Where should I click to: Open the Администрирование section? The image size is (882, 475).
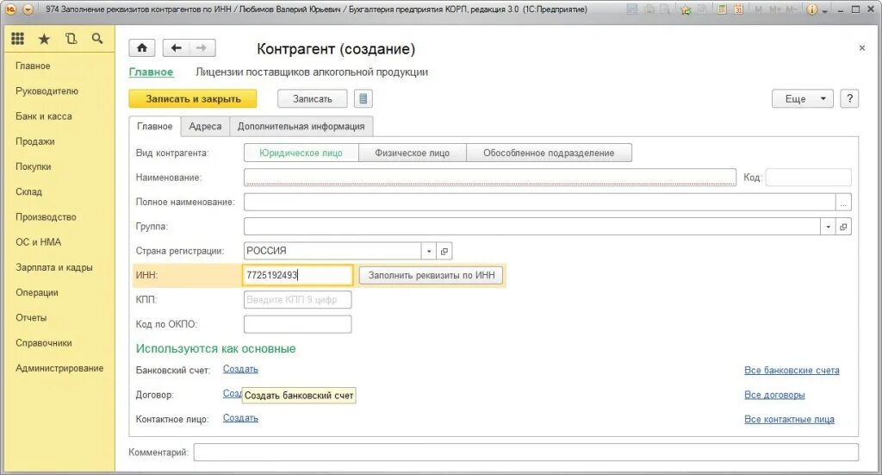coord(59,368)
